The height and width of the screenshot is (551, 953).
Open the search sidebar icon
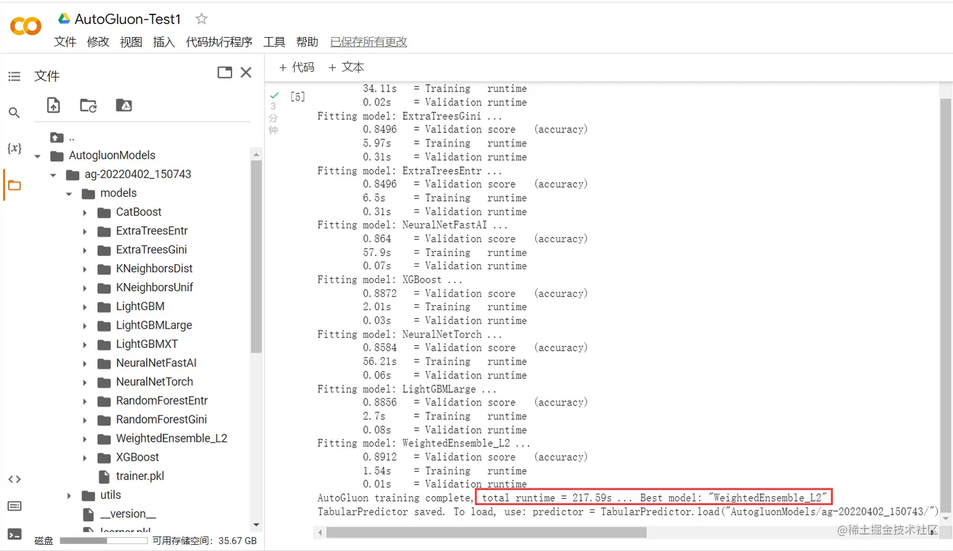pyautogui.click(x=14, y=113)
